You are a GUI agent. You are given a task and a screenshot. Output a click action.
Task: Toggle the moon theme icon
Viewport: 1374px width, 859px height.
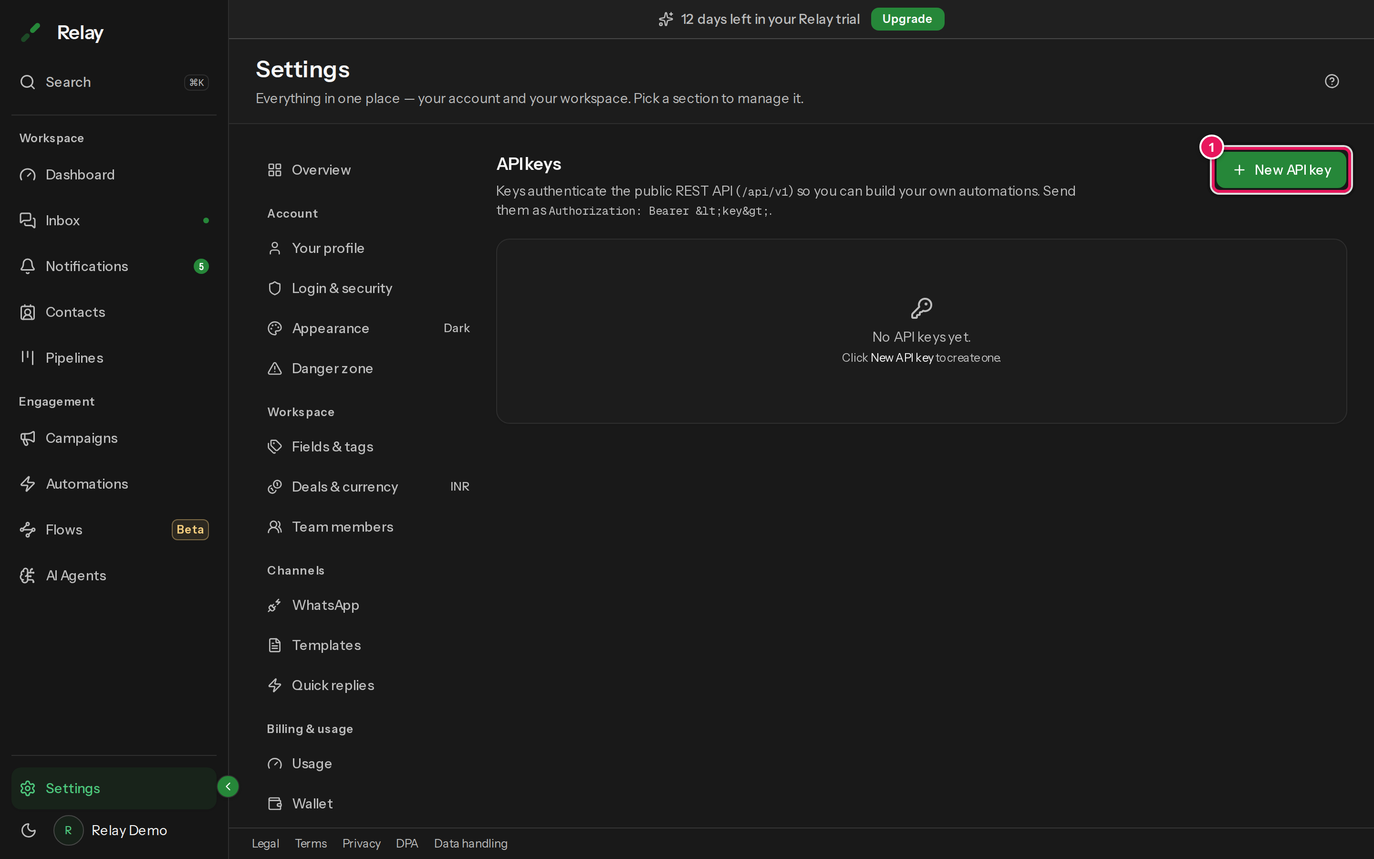point(29,830)
